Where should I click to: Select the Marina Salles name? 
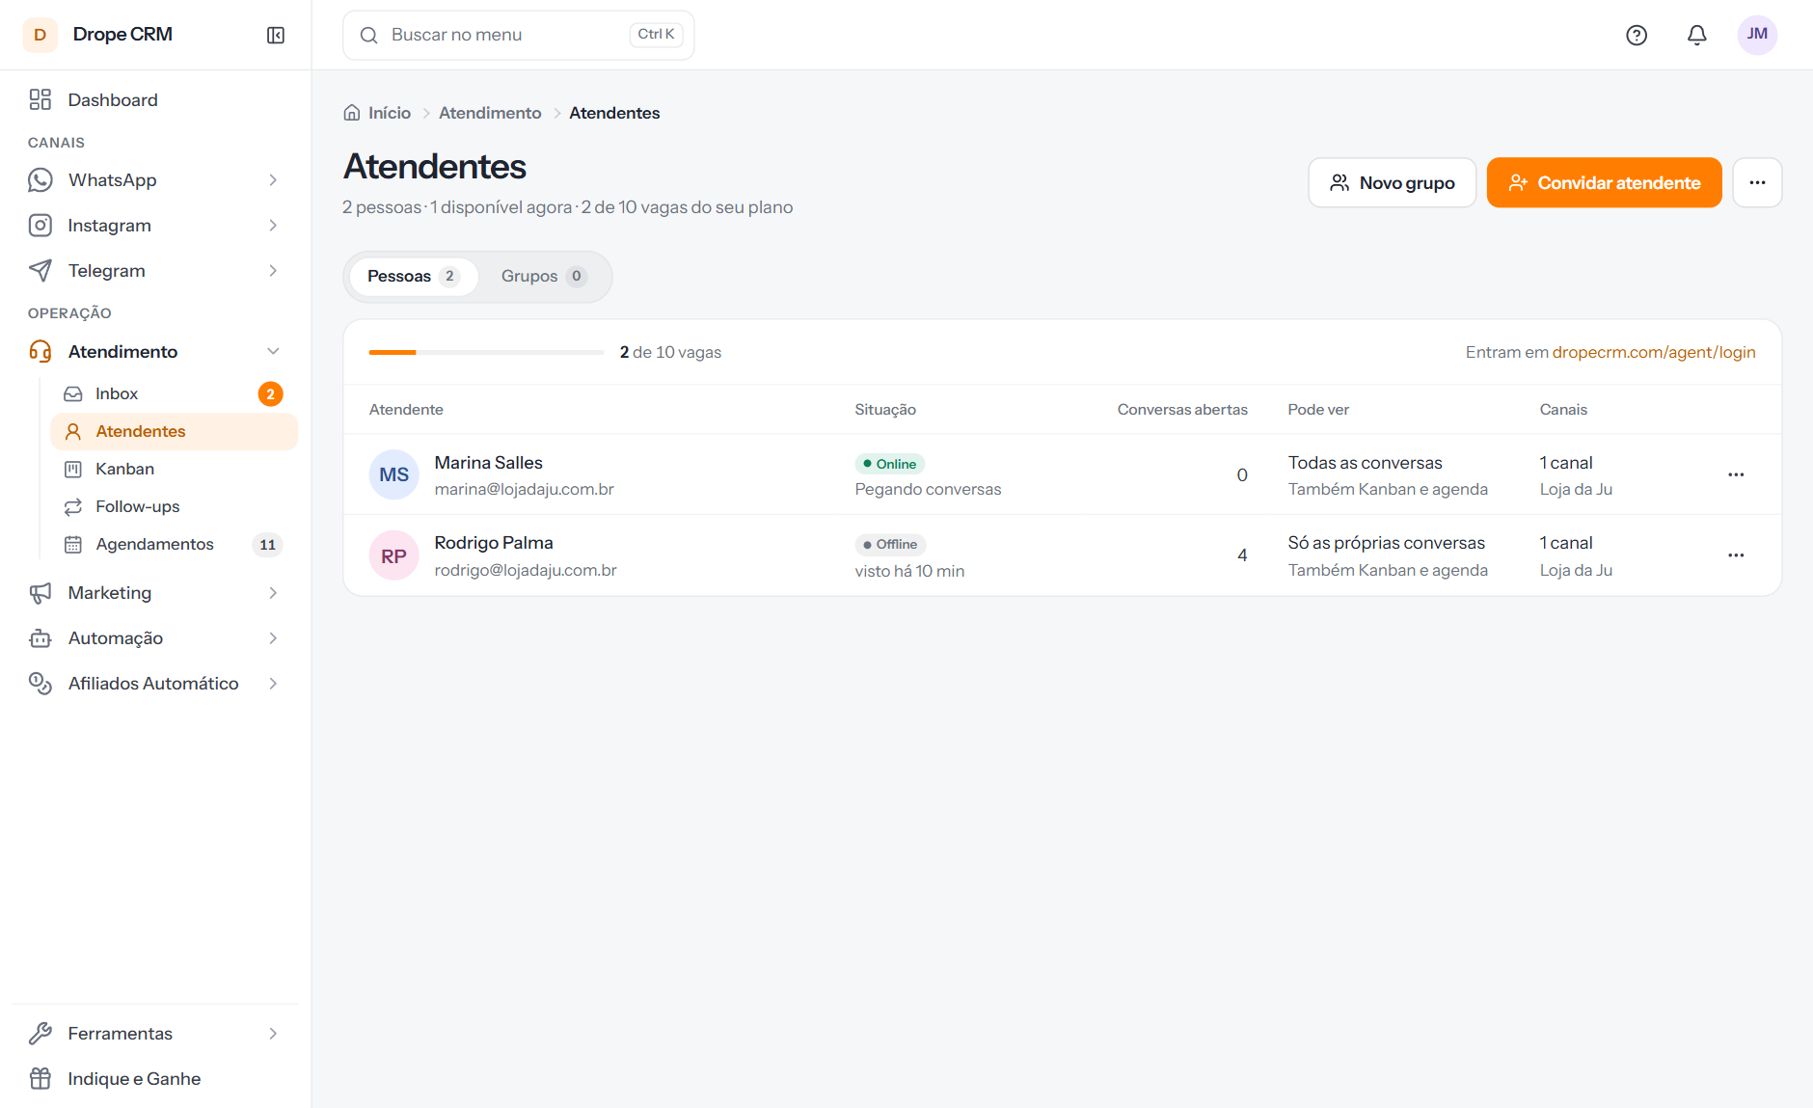click(488, 463)
